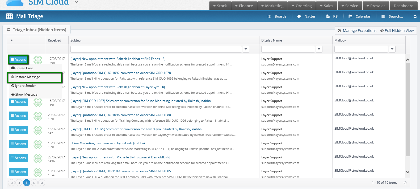Viewport: 420px width, 189px height.
Task: Expand the Sales dropdown menu
Action: [327, 6]
